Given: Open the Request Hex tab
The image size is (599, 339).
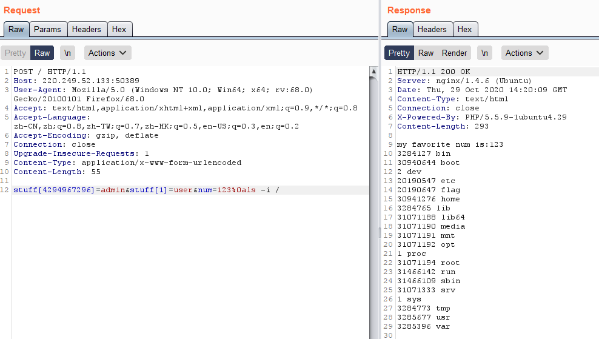Looking at the screenshot, I should tap(119, 30).
